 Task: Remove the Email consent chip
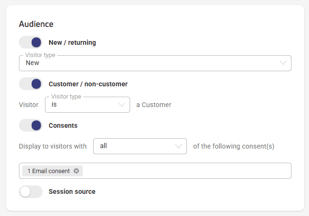click(x=76, y=171)
